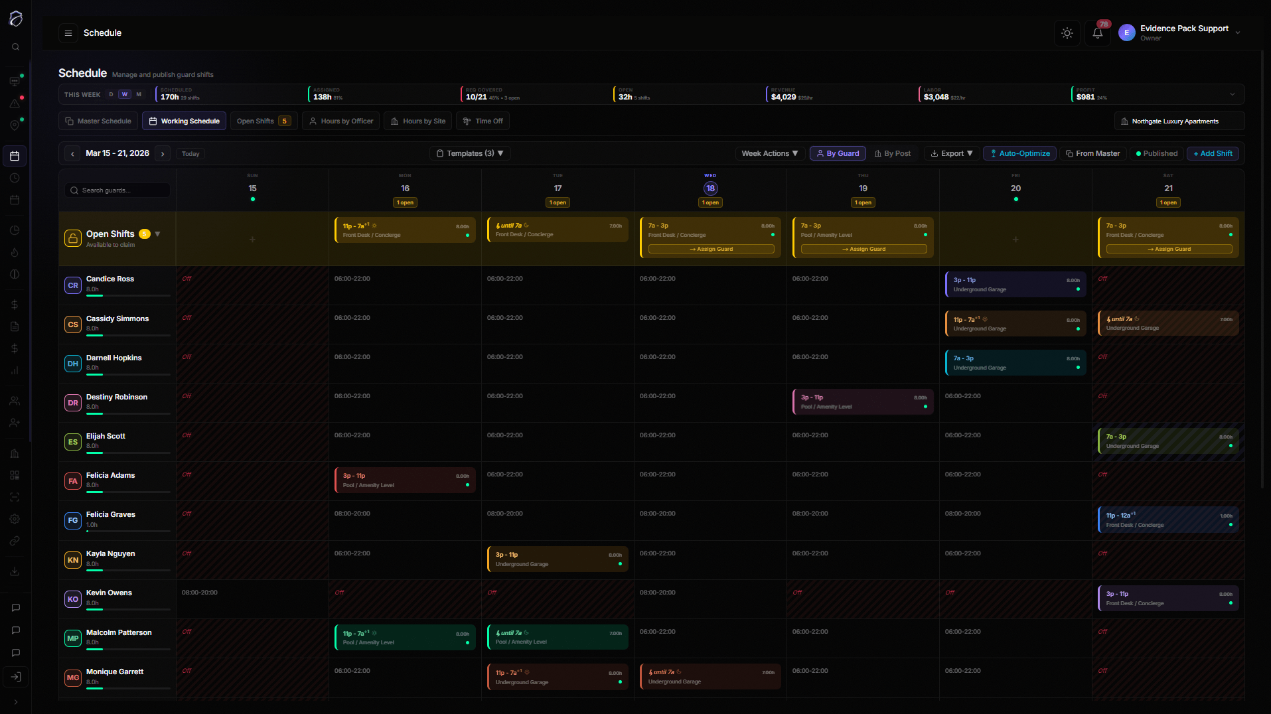
Task: Click the Search guards input field
Action: pos(117,190)
